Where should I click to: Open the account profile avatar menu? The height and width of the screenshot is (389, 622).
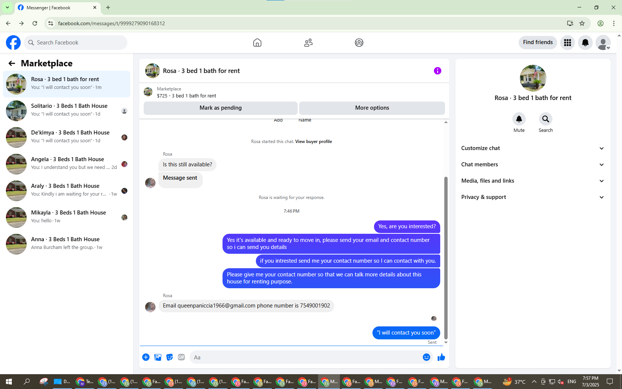click(x=603, y=43)
